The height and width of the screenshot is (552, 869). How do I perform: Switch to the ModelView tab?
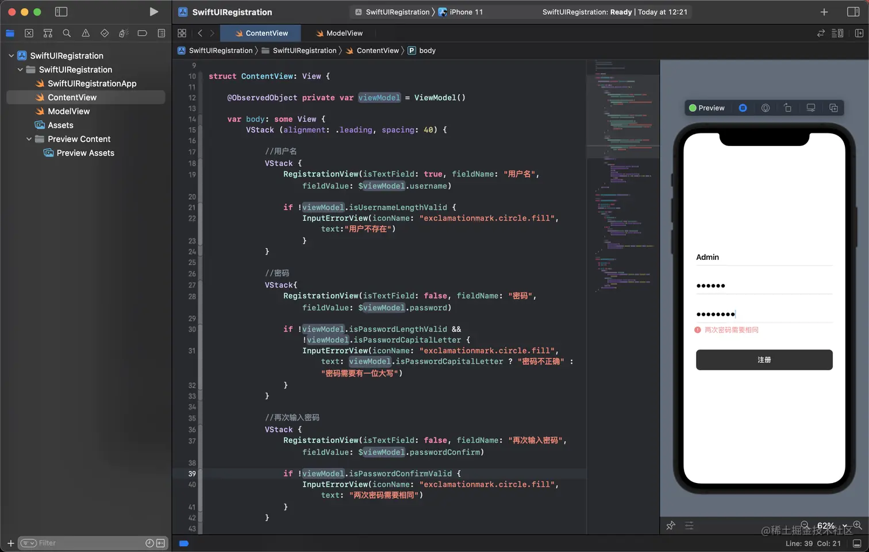pos(339,33)
